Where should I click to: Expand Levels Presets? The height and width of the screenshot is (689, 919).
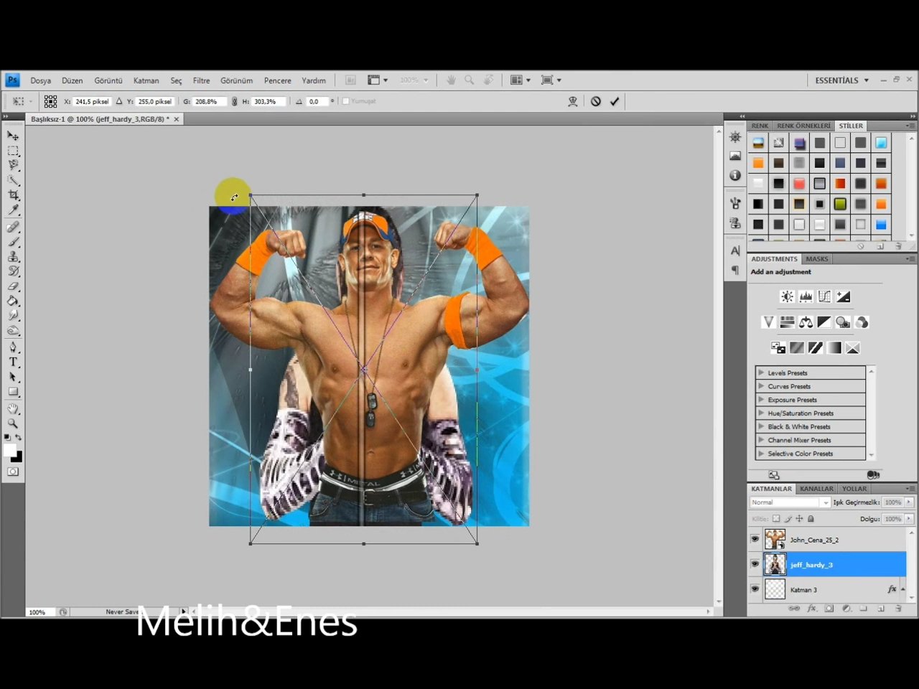tap(761, 372)
